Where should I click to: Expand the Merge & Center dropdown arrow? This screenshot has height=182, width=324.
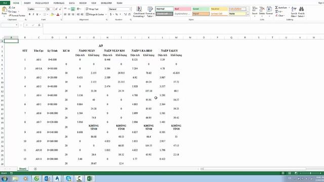point(106,15)
